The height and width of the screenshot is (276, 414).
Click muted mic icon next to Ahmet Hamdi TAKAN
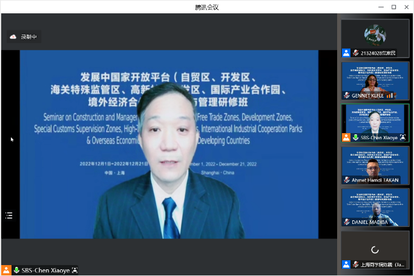tap(347, 180)
